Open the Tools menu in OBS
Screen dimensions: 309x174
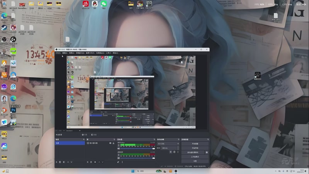109,53
